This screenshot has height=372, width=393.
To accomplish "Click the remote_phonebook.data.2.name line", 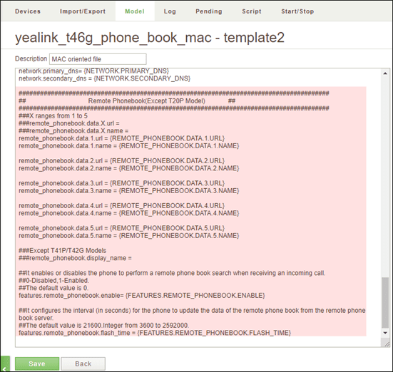I will tap(129, 168).
